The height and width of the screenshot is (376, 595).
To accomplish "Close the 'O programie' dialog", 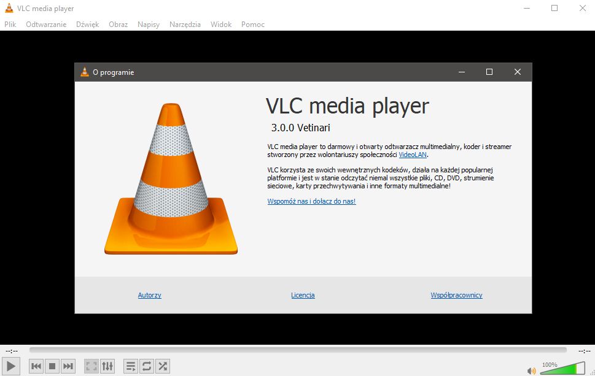I will 518,72.
